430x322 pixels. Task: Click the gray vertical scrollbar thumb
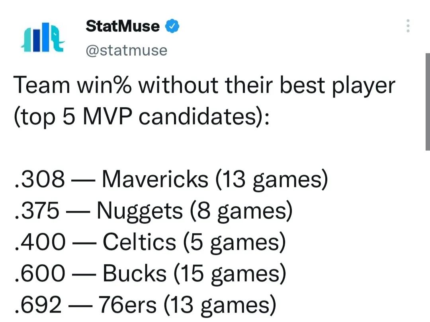tap(428, 102)
